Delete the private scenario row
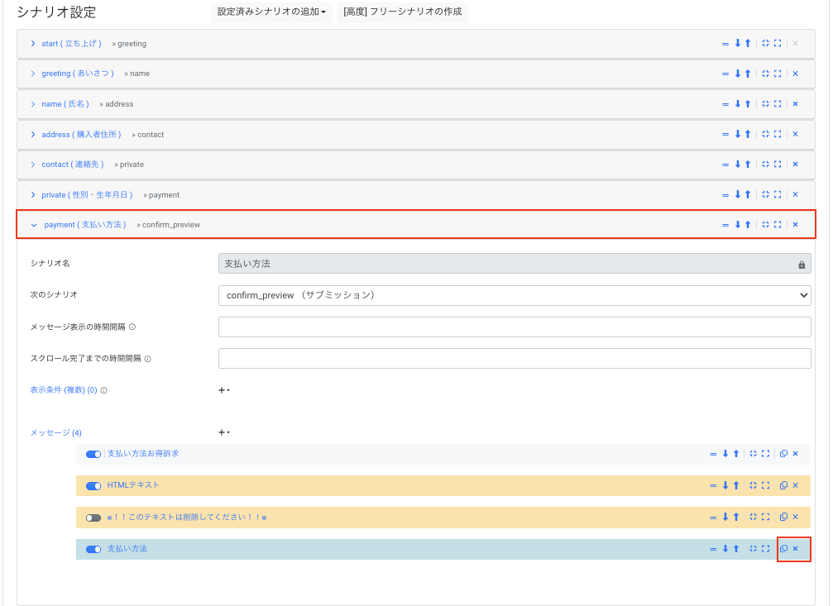The width and height of the screenshot is (833, 606). [x=795, y=194]
